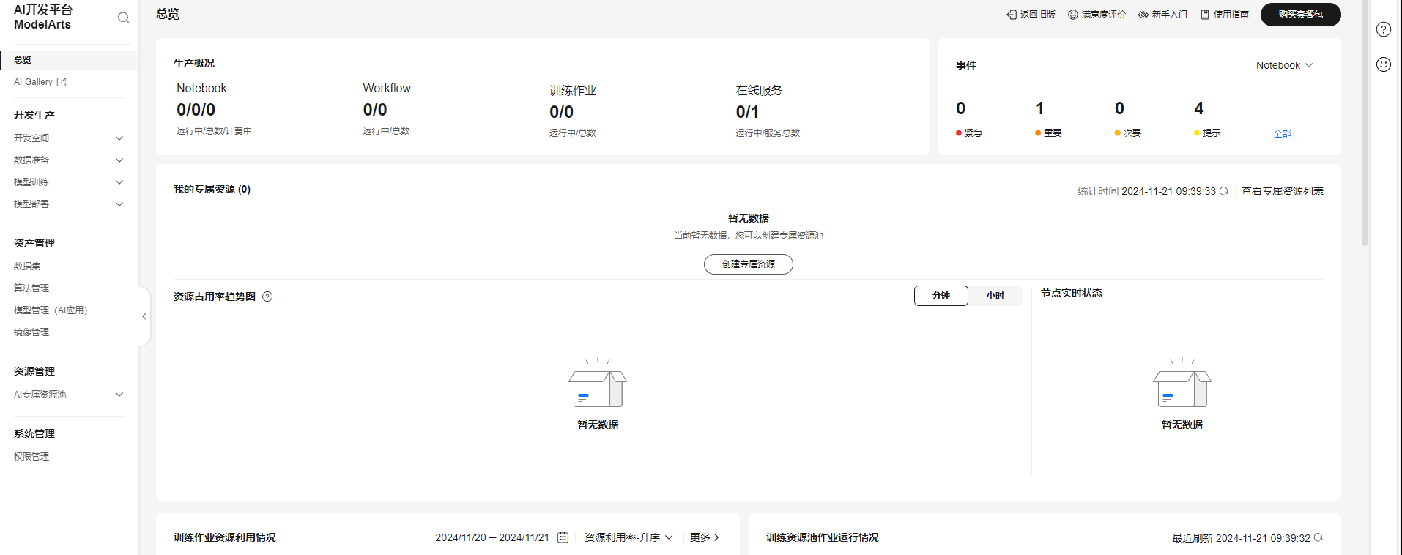Click help icon beside 资源占用率趋势图
Viewport: 1402px width, 555px height.
(267, 297)
